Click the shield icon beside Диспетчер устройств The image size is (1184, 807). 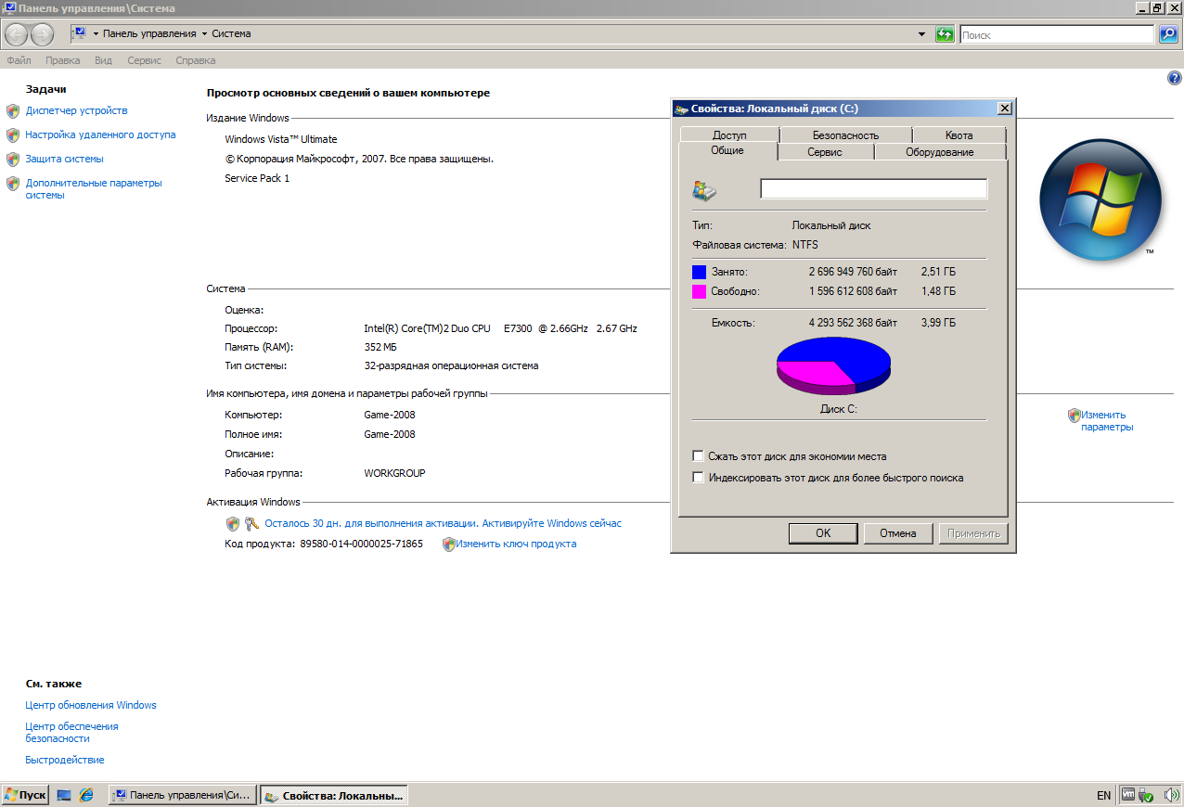coord(13,111)
